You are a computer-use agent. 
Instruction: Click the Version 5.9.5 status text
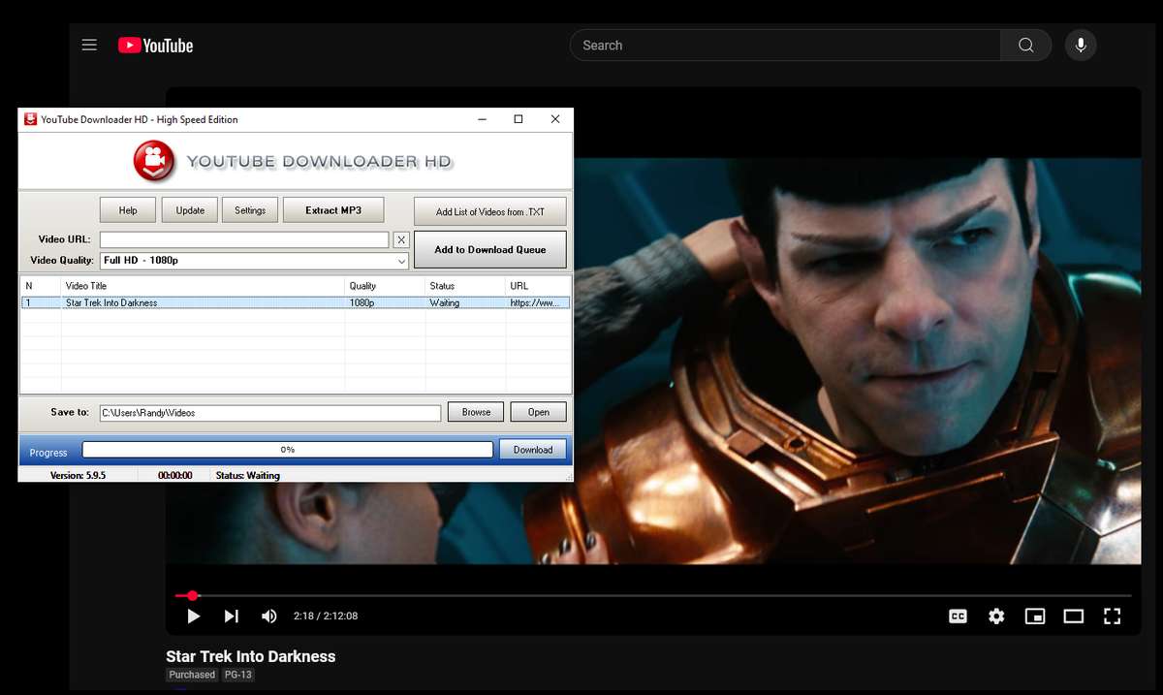[x=78, y=476]
